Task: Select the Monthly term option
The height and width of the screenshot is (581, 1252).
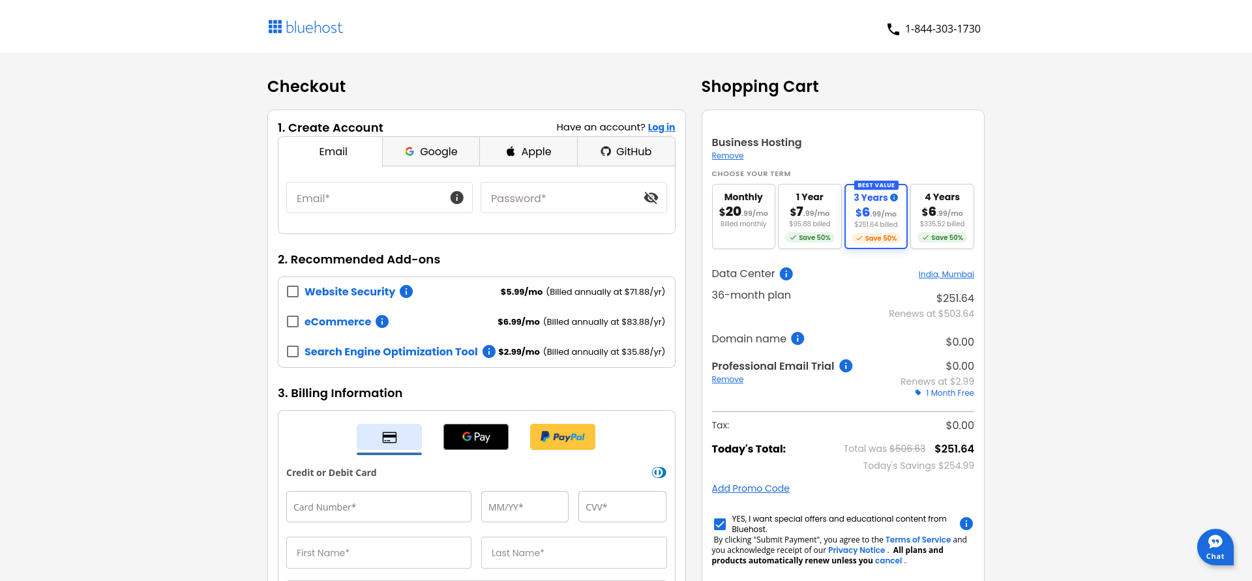Action: click(x=743, y=216)
